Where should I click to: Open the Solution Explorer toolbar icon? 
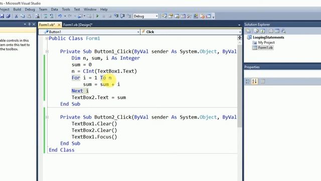(x=164, y=16)
